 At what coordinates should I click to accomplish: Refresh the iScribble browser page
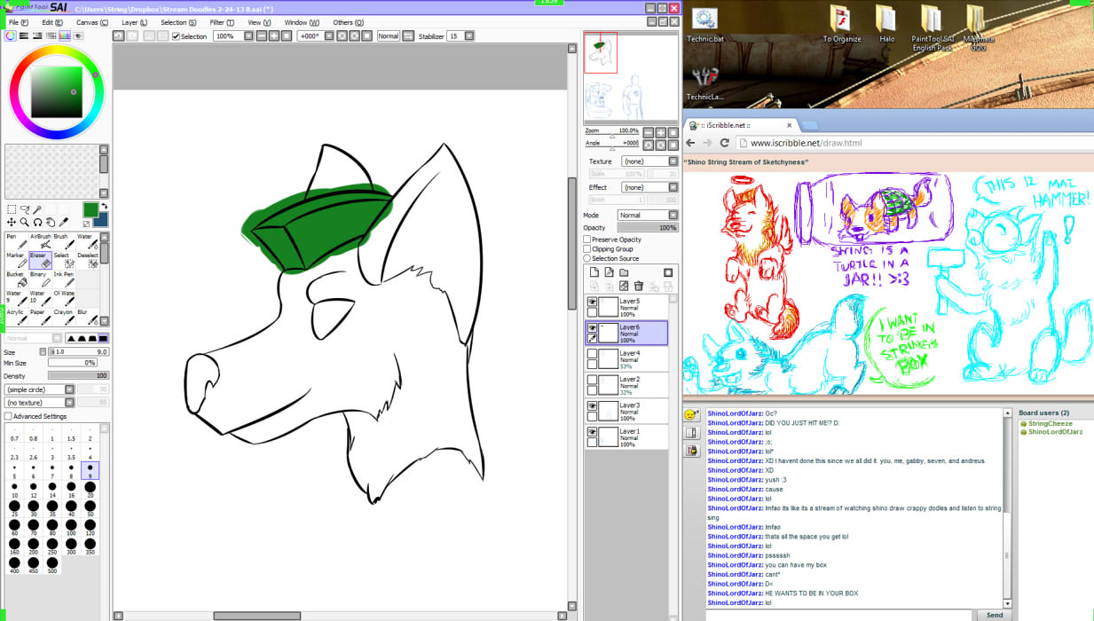[725, 143]
